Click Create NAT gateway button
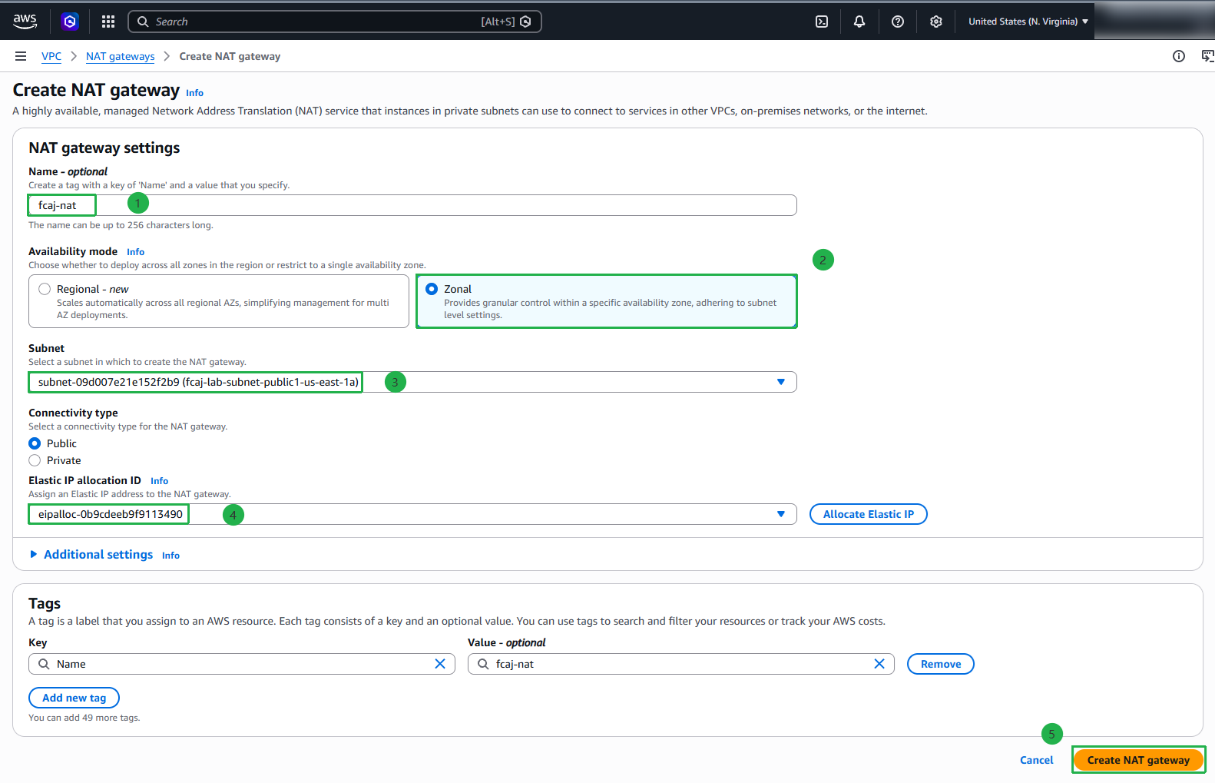 (1138, 760)
